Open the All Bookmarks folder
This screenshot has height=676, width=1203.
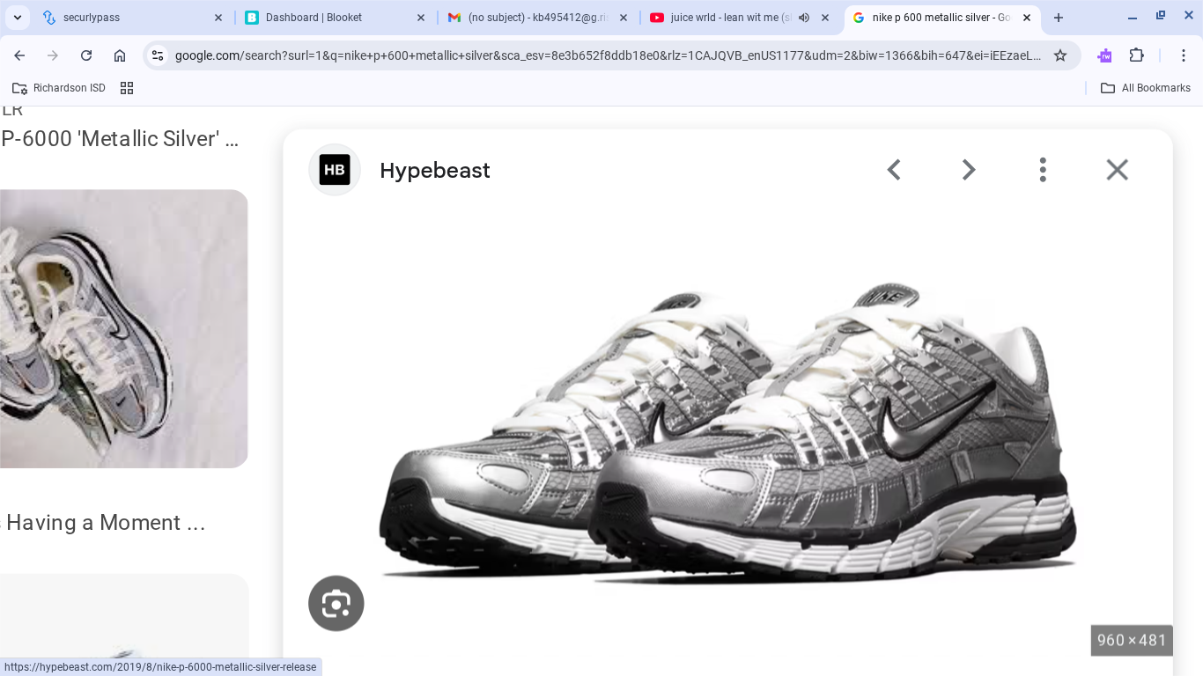point(1145,88)
